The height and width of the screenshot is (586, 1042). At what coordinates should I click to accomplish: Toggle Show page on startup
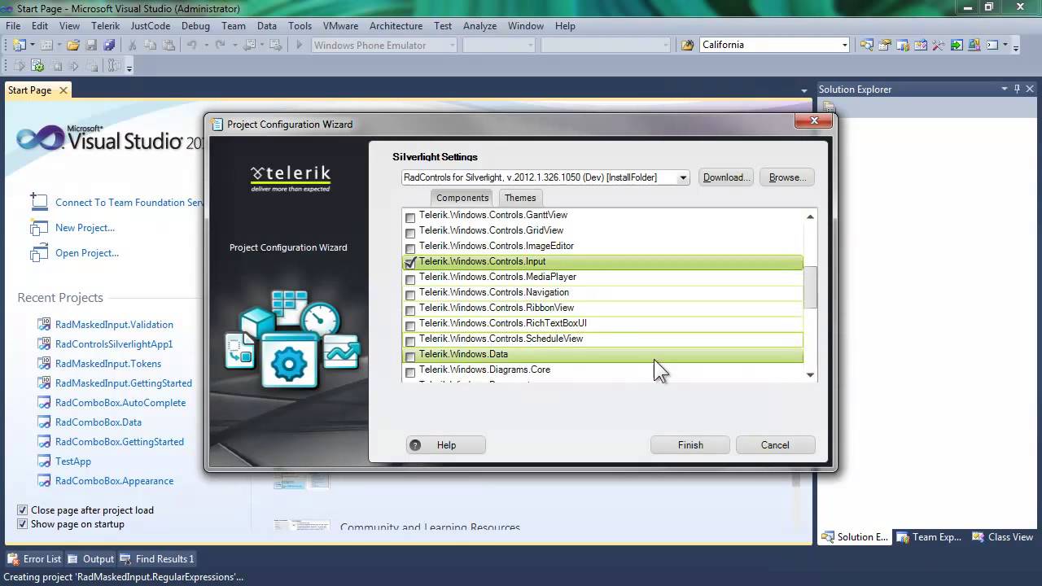(22, 524)
